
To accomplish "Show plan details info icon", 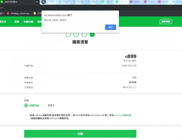I will pyautogui.click(x=135, y=87).
